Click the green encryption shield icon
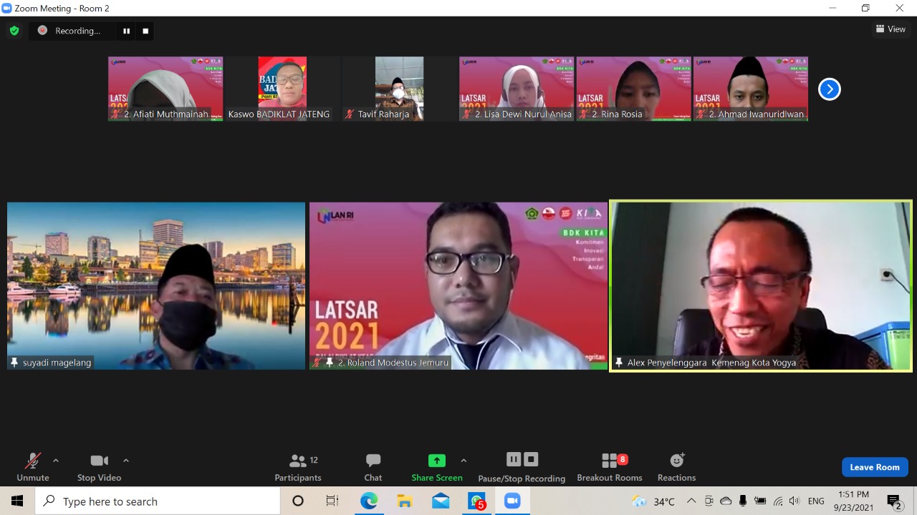Image resolution: width=917 pixels, height=515 pixels. point(14,31)
